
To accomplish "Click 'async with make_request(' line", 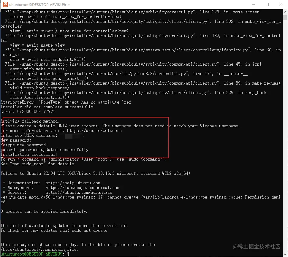I will pyautogui.click(x=39, y=69).
